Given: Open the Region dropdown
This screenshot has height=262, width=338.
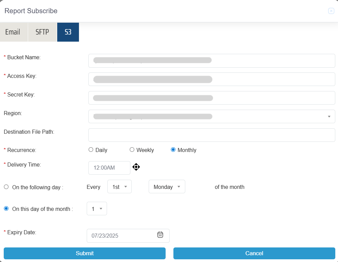Looking at the screenshot, I should pyautogui.click(x=211, y=116).
